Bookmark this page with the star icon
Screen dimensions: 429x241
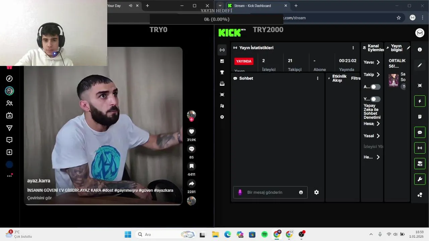click(x=399, y=18)
